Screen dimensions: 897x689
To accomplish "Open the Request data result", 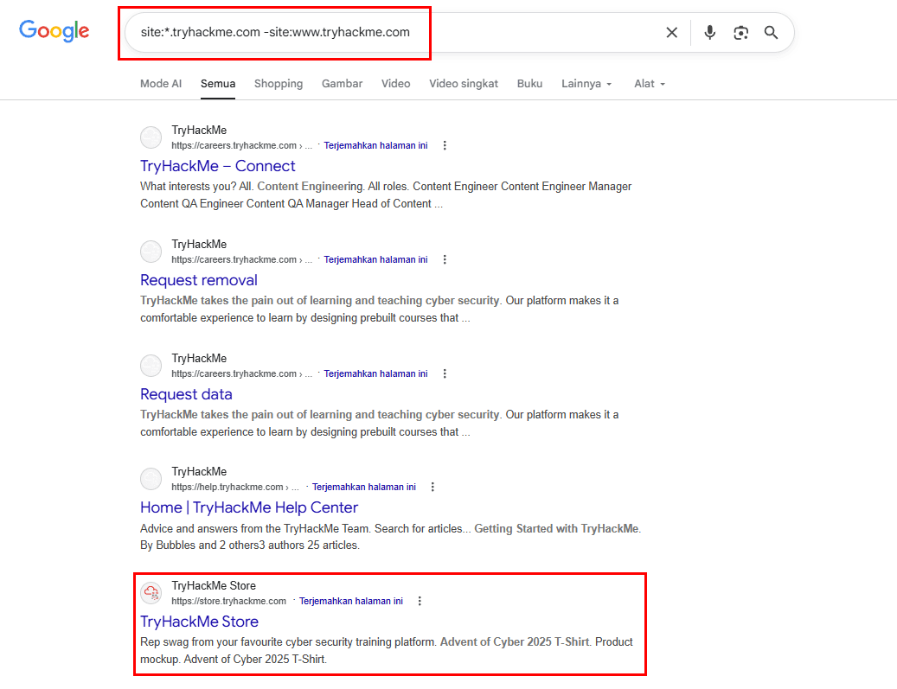I will click(x=186, y=394).
